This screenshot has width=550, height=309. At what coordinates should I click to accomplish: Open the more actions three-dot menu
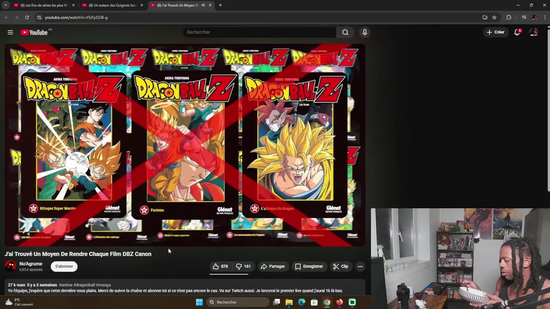click(x=360, y=267)
